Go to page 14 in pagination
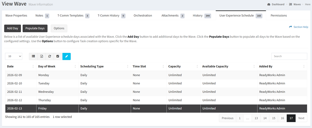Screen dimensions: 312x128 265,118
